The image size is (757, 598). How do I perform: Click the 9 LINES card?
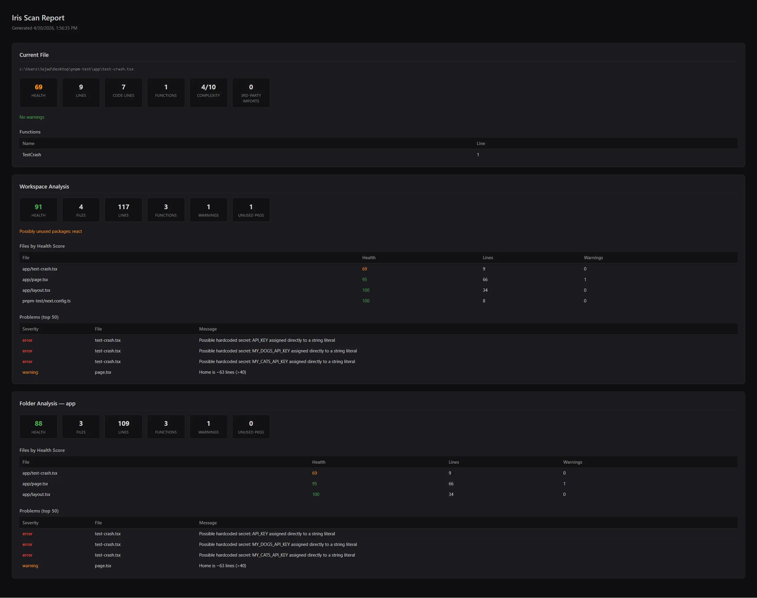point(81,93)
